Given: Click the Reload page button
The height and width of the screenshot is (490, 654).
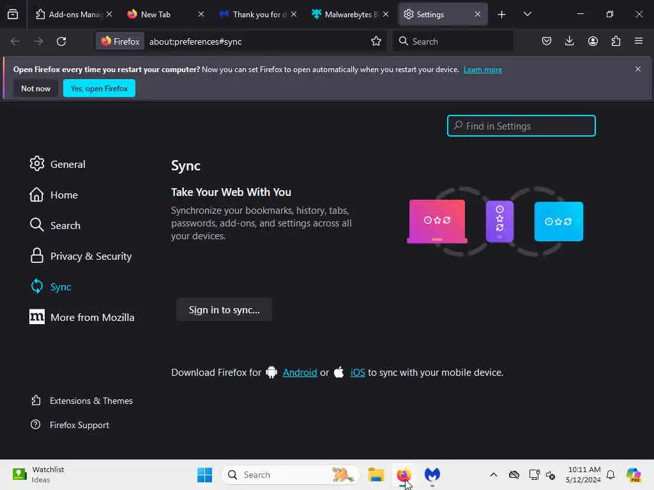Looking at the screenshot, I should 61,41.
